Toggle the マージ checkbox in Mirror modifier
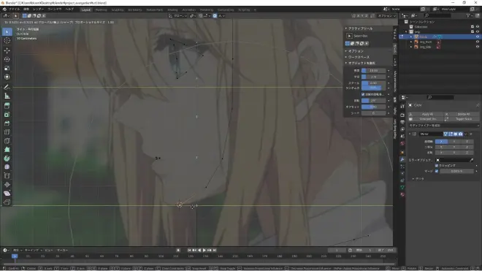 click(x=437, y=171)
